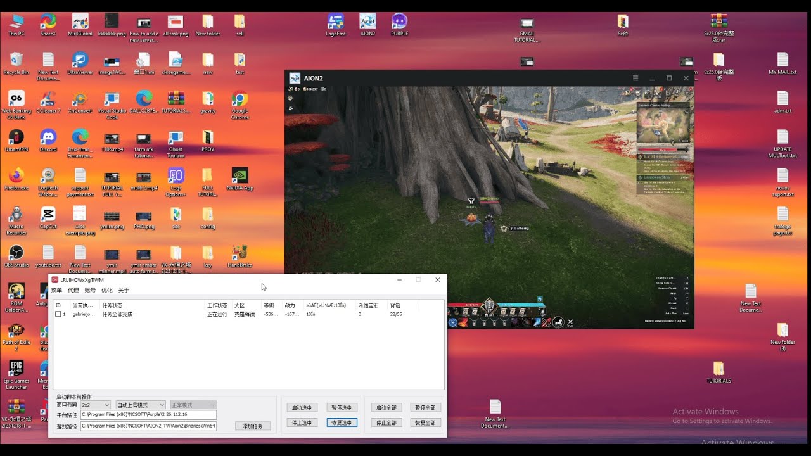This screenshot has height=456, width=811.
Task: Open the Logi Options+ shortcut
Action: (176, 182)
